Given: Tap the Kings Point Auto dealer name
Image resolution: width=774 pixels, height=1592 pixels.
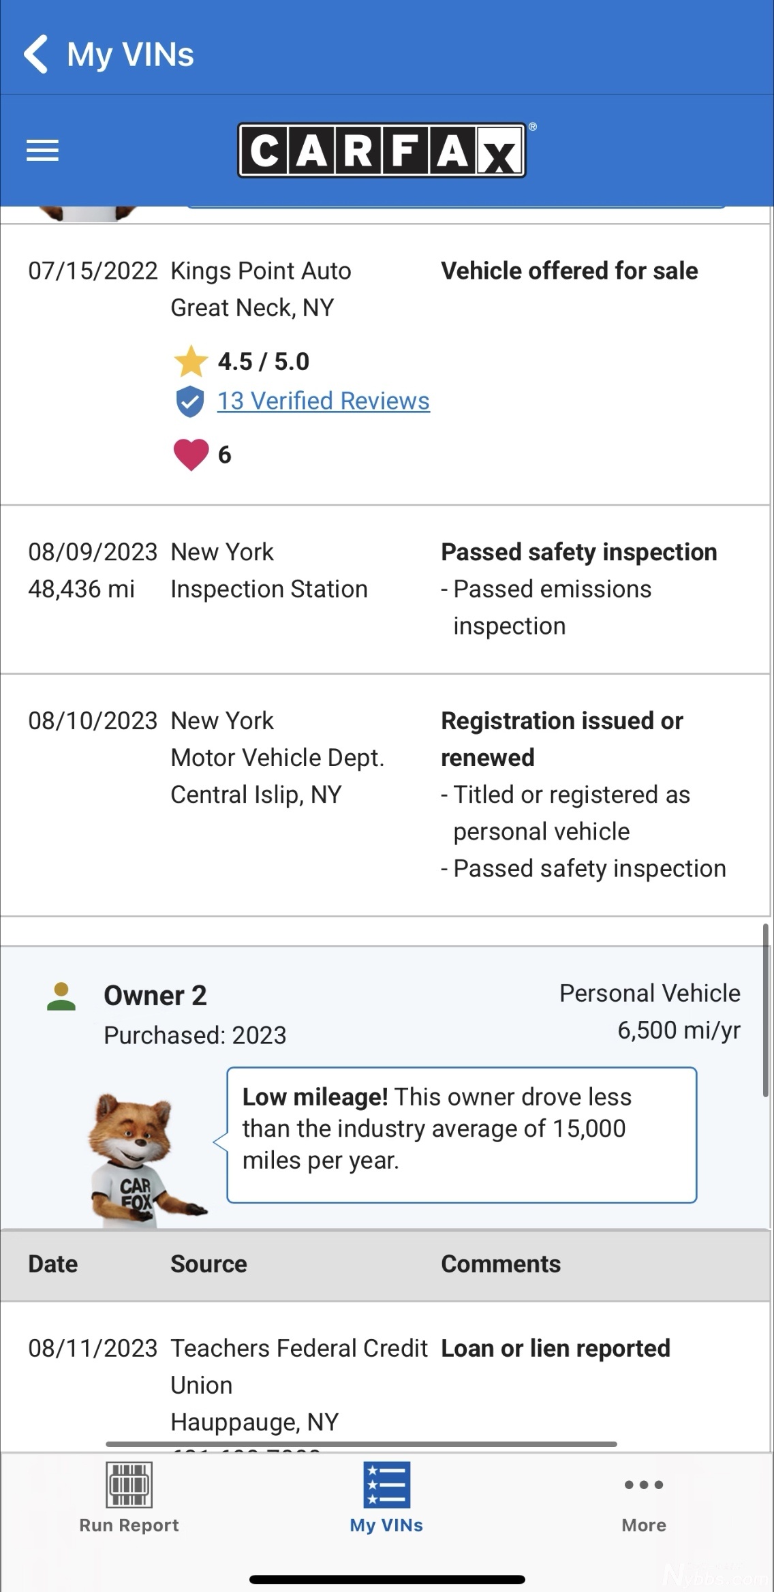Looking at the screenshot, I should click(x=261, y=271).
